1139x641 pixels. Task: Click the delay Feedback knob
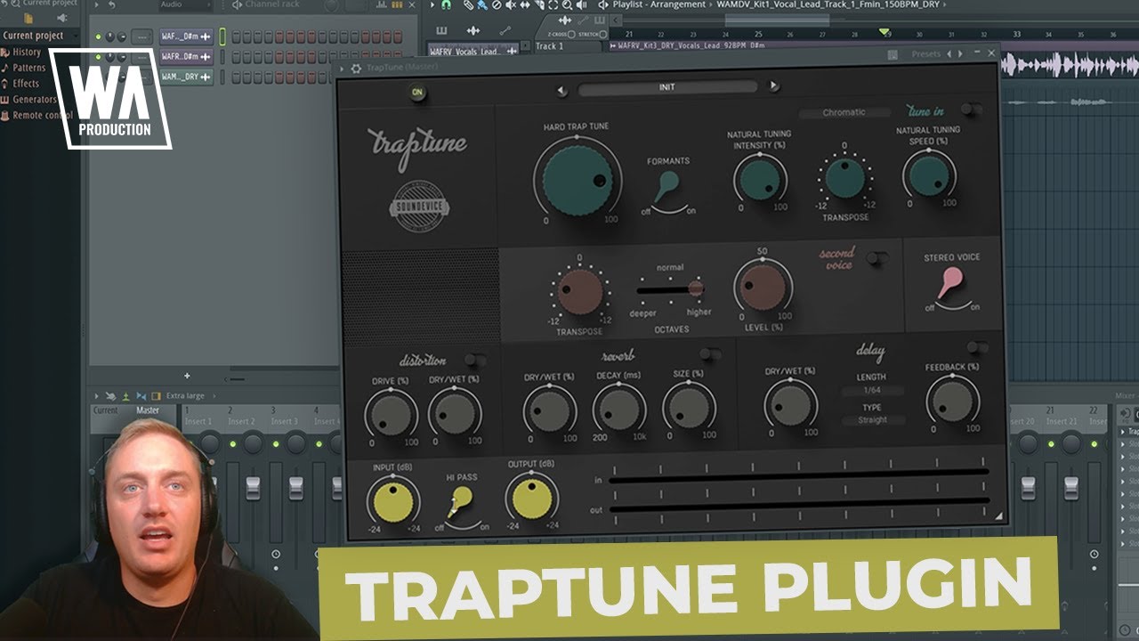pyautogui.click(x=953, y=400)
